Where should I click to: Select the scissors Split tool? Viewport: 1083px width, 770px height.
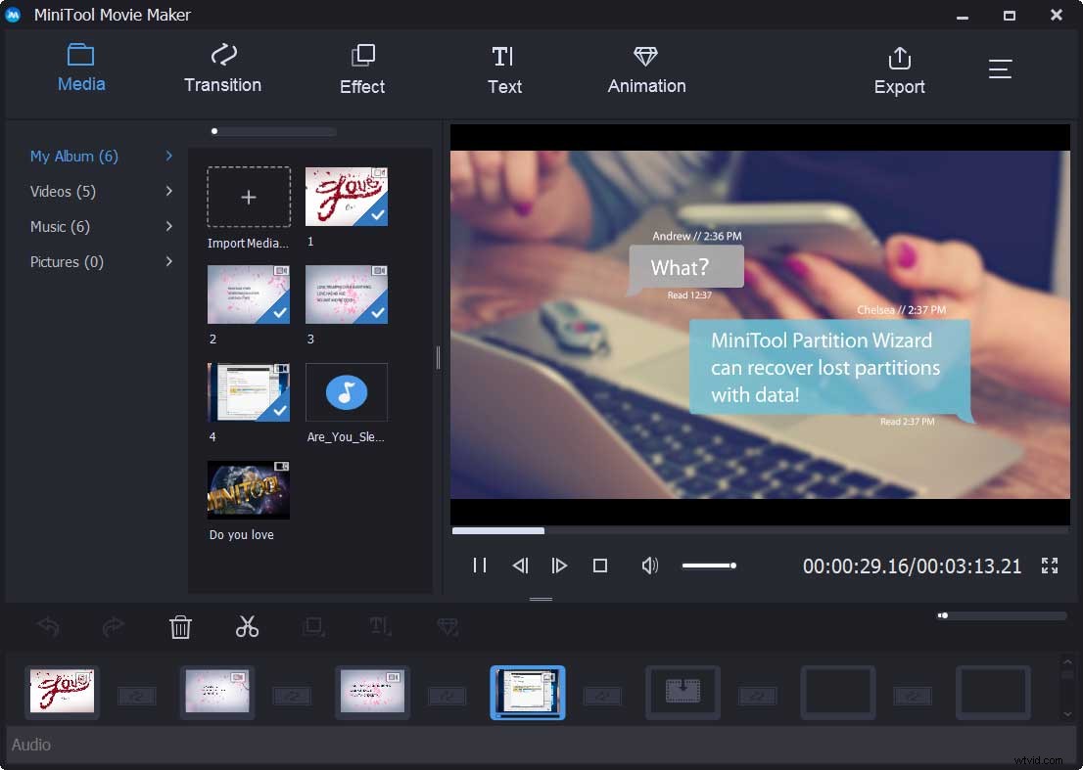point(247,627)
